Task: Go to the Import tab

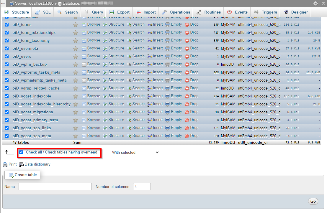Action: coord(146,12)
